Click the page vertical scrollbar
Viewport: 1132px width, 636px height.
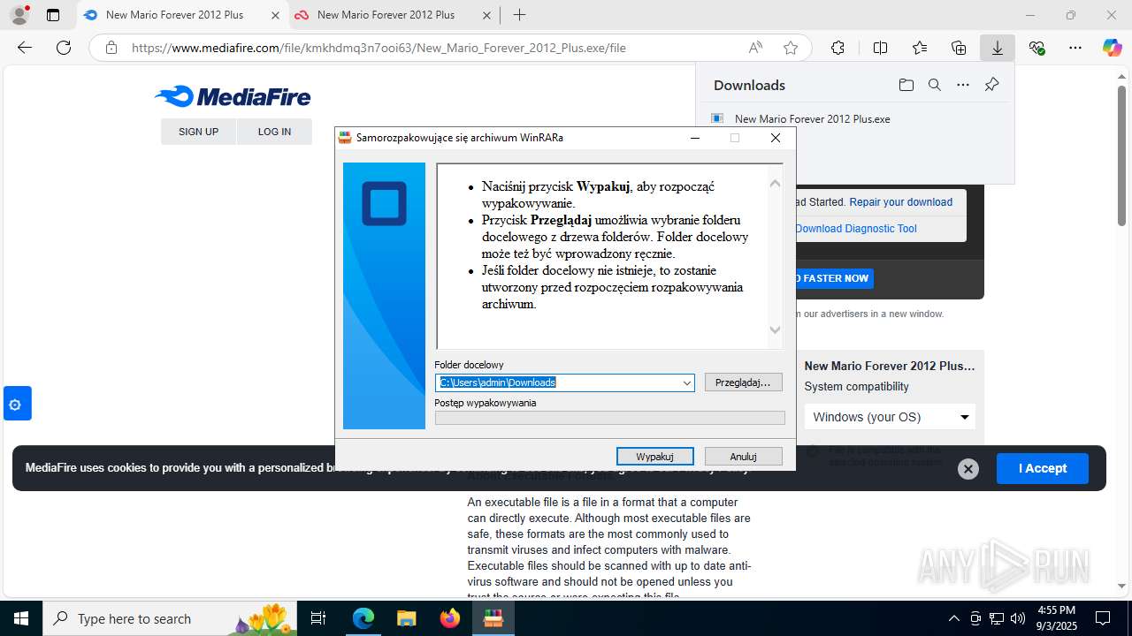tap(1121, 155)
